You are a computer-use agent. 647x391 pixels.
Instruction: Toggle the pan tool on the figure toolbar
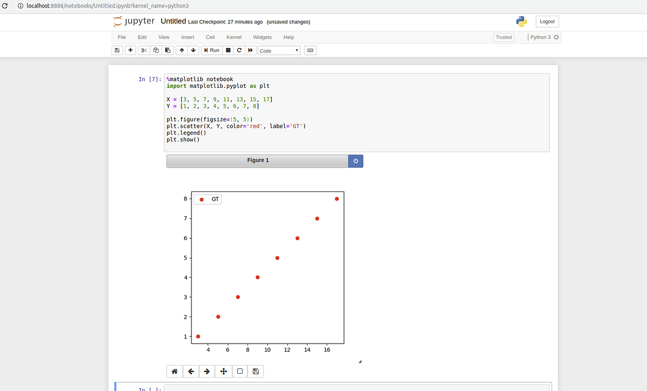223,371
